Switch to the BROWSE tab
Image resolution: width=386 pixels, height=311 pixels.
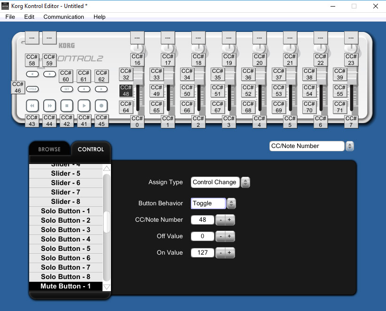tap(49, 149)
